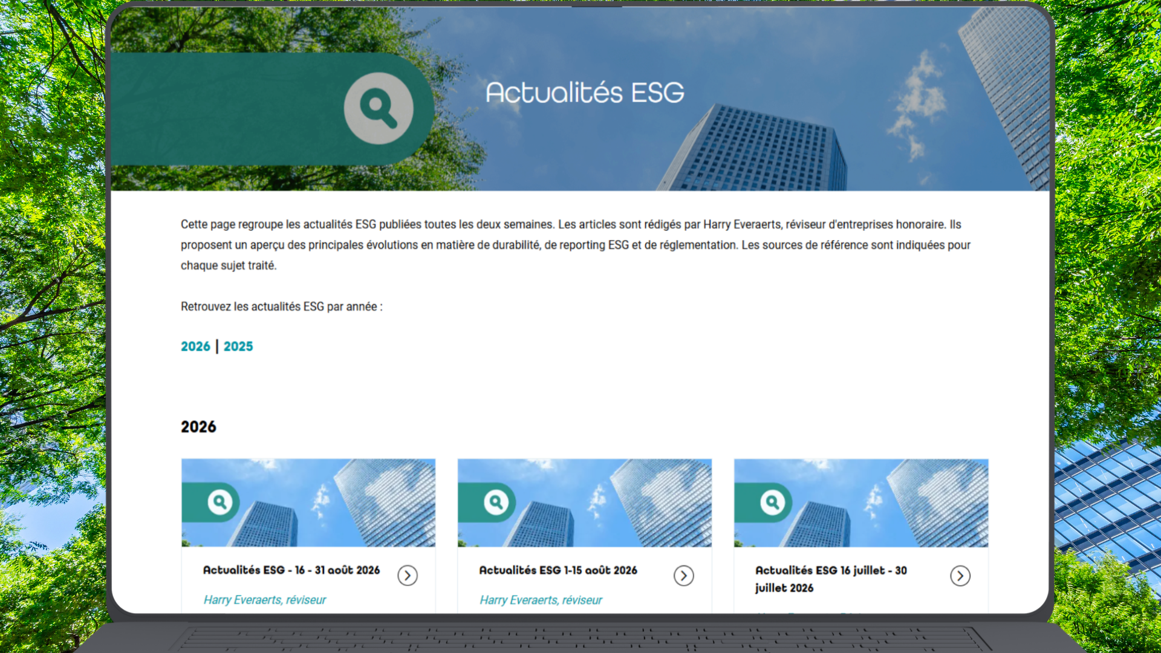Click magnifier icon on second article card
The height and width of the screenshot is (653, 1161).
pyautogui.click(x=496, y=502)
